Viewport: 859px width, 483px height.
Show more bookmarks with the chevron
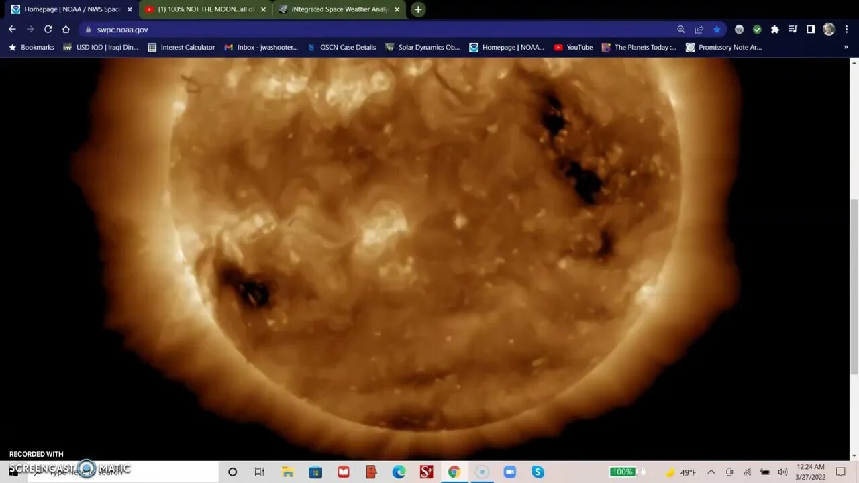[846, 48]
